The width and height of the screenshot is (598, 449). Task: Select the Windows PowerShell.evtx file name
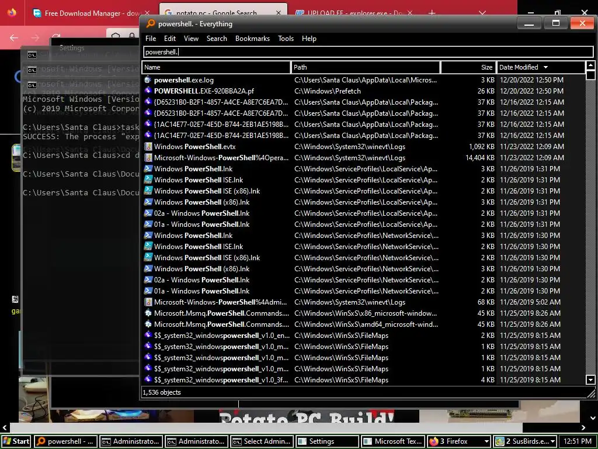pyautogui.click(x=194, y=147)
